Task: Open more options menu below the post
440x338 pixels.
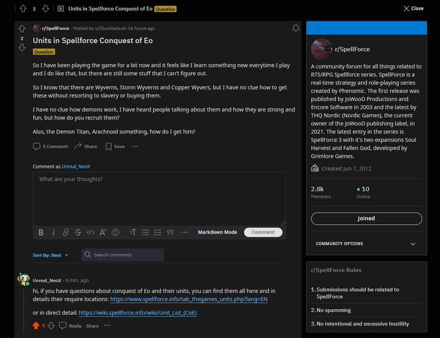Action: (134, 146)
